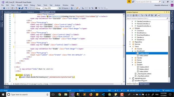
Task: Click the browser Refresh toolbar icon
Action: pyautogui.click(x=72, y=8)
